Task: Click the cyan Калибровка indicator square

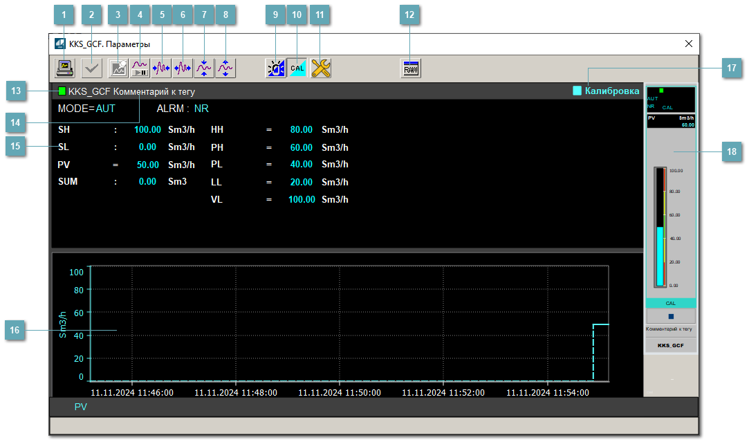Action: [577, 91]
